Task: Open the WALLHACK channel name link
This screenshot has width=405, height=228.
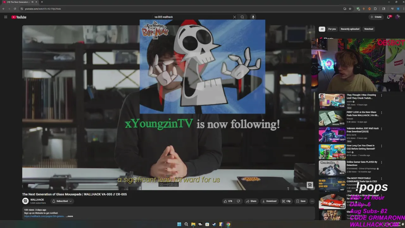Action: pos(37,200)
